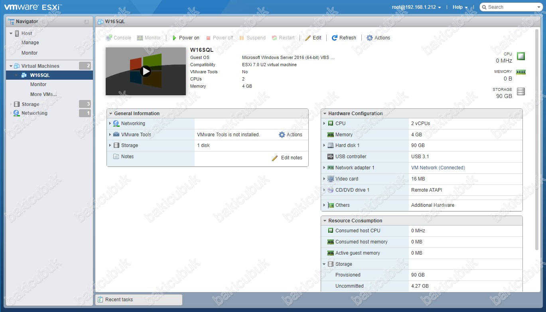546x312 pixels.
Task: Open the VM Console toolbar button
Action: click(118, 38)
